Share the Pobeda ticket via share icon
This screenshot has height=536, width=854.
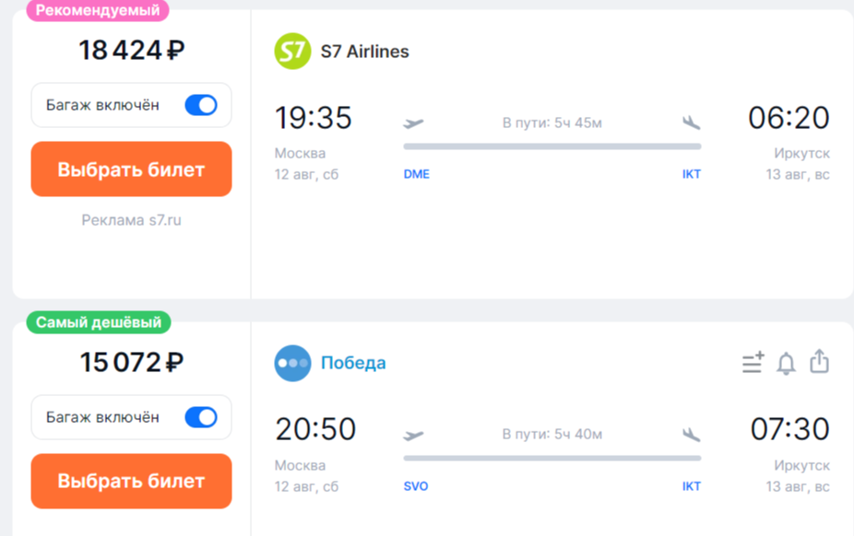819,362
